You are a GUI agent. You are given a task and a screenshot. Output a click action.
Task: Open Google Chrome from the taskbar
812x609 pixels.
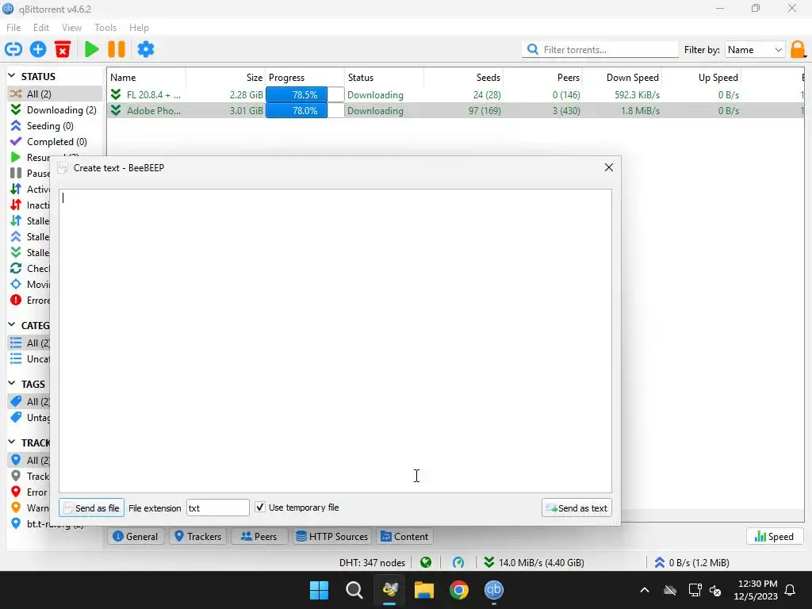(459, 590)
